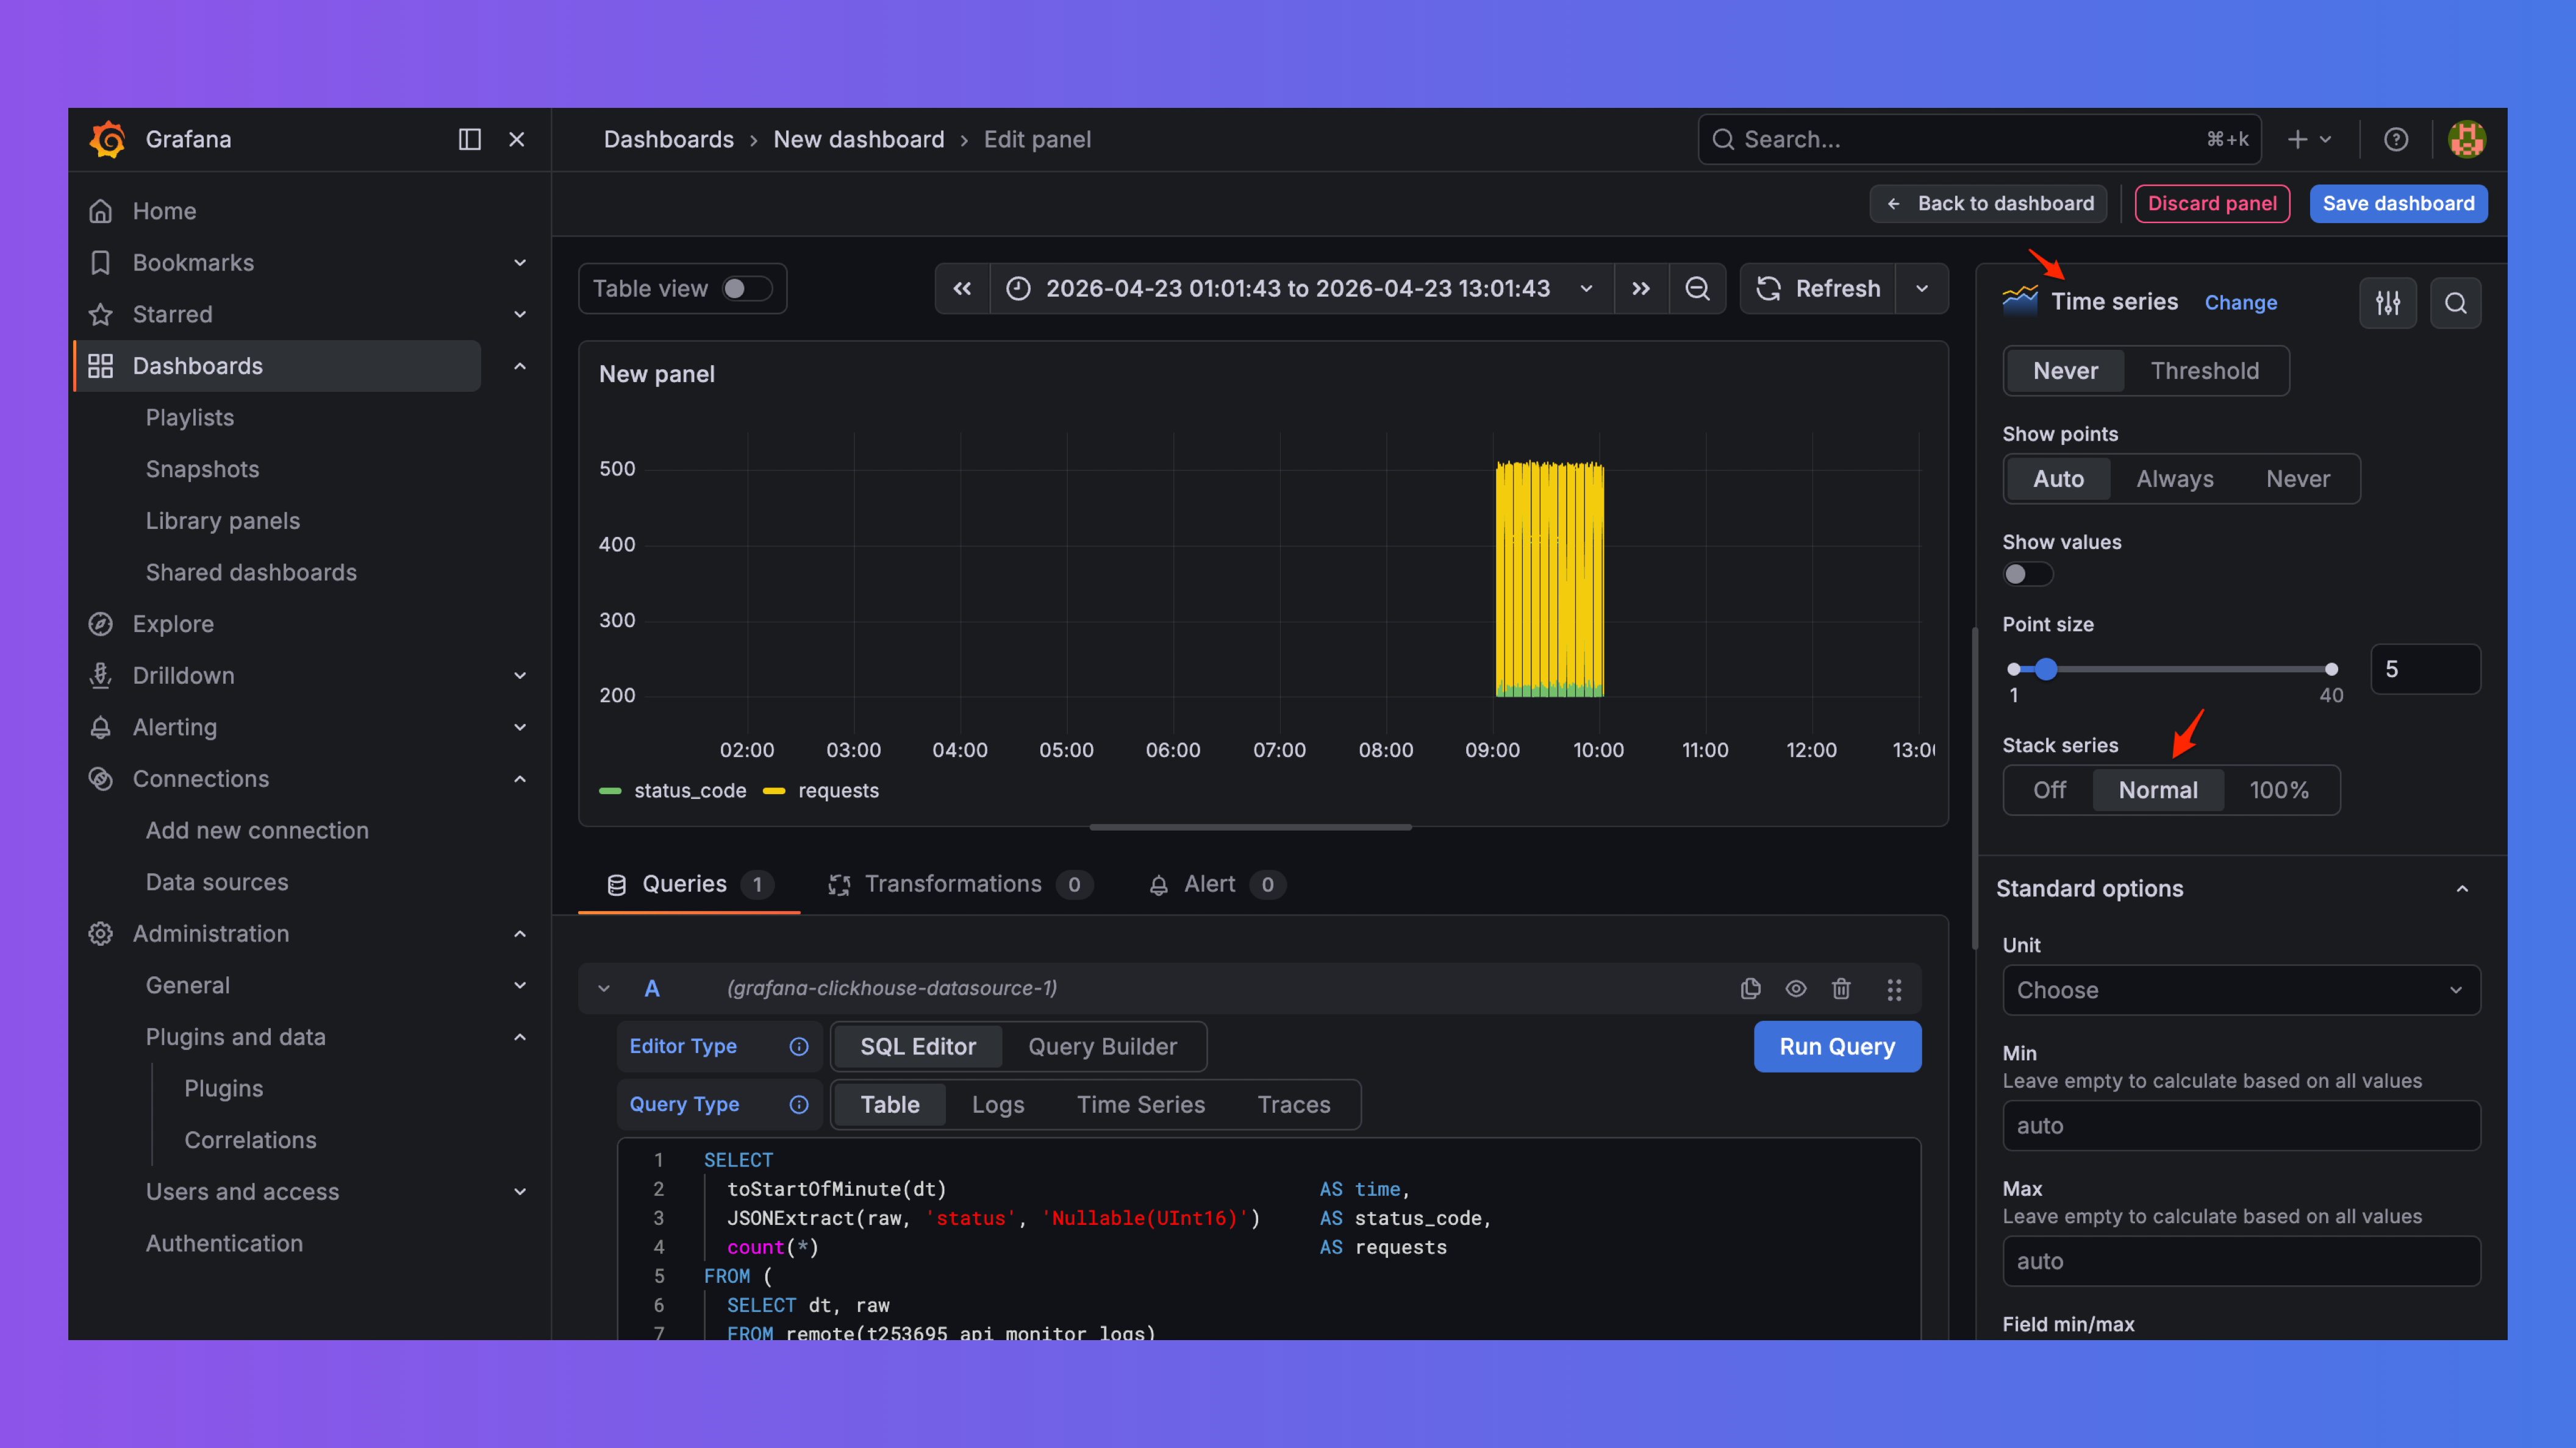Delete query A with trash icon
This screenshot has height=1448, width=2576.
1841,988
